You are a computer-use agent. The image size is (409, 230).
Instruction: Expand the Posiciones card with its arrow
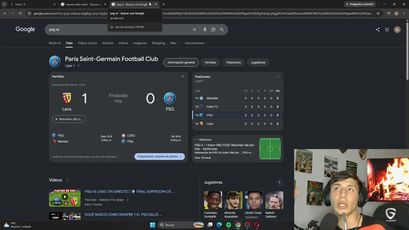click(x=278, y=77)
